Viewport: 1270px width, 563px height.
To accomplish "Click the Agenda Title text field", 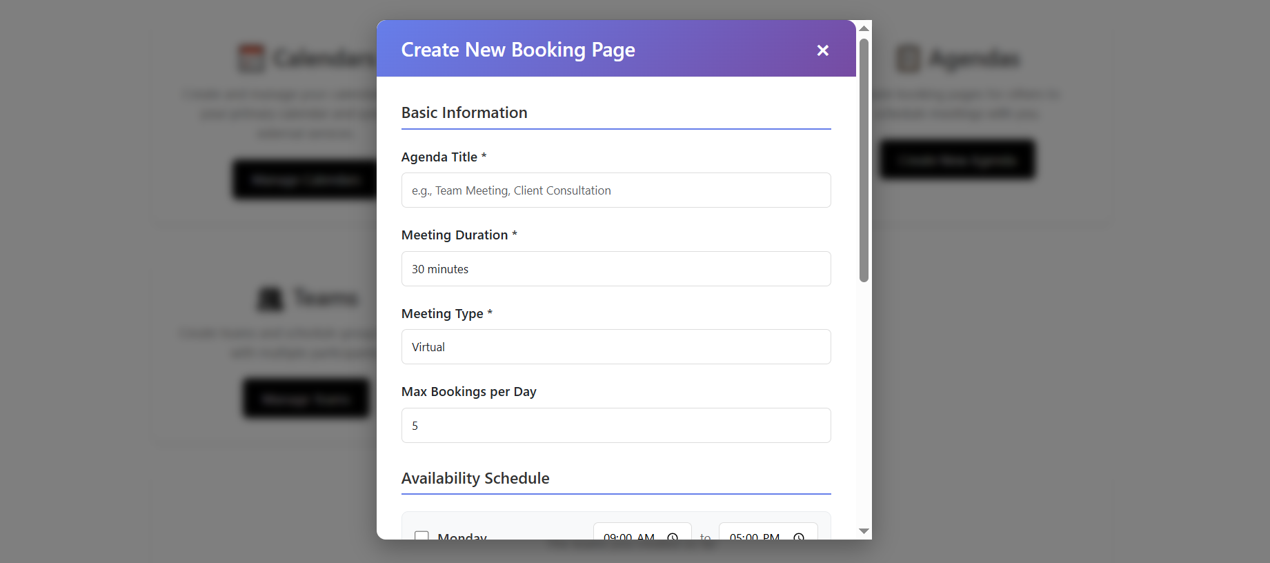I will pyautogui.click(x=615, y=190).
